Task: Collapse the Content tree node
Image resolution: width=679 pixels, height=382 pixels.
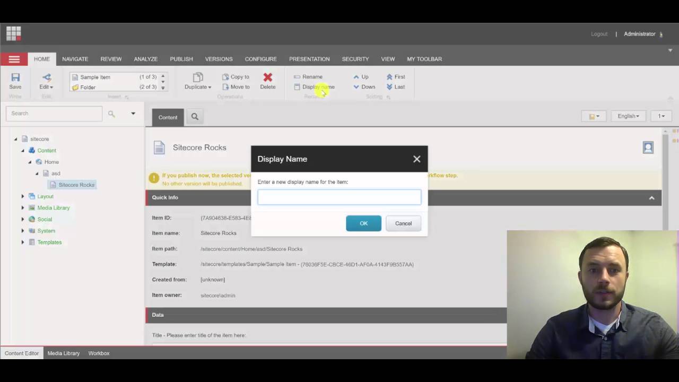Action: [x=23, y=151]
